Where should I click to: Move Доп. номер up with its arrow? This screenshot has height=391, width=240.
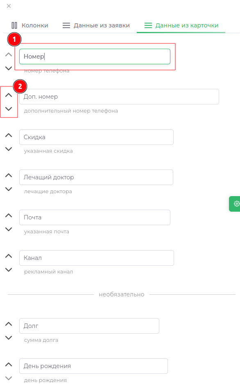pyautogui.click(x=9, y=95)
